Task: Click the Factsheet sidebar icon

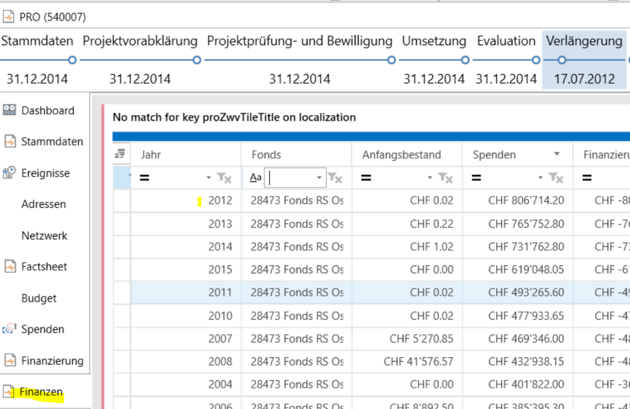Action: click(10, 267)
